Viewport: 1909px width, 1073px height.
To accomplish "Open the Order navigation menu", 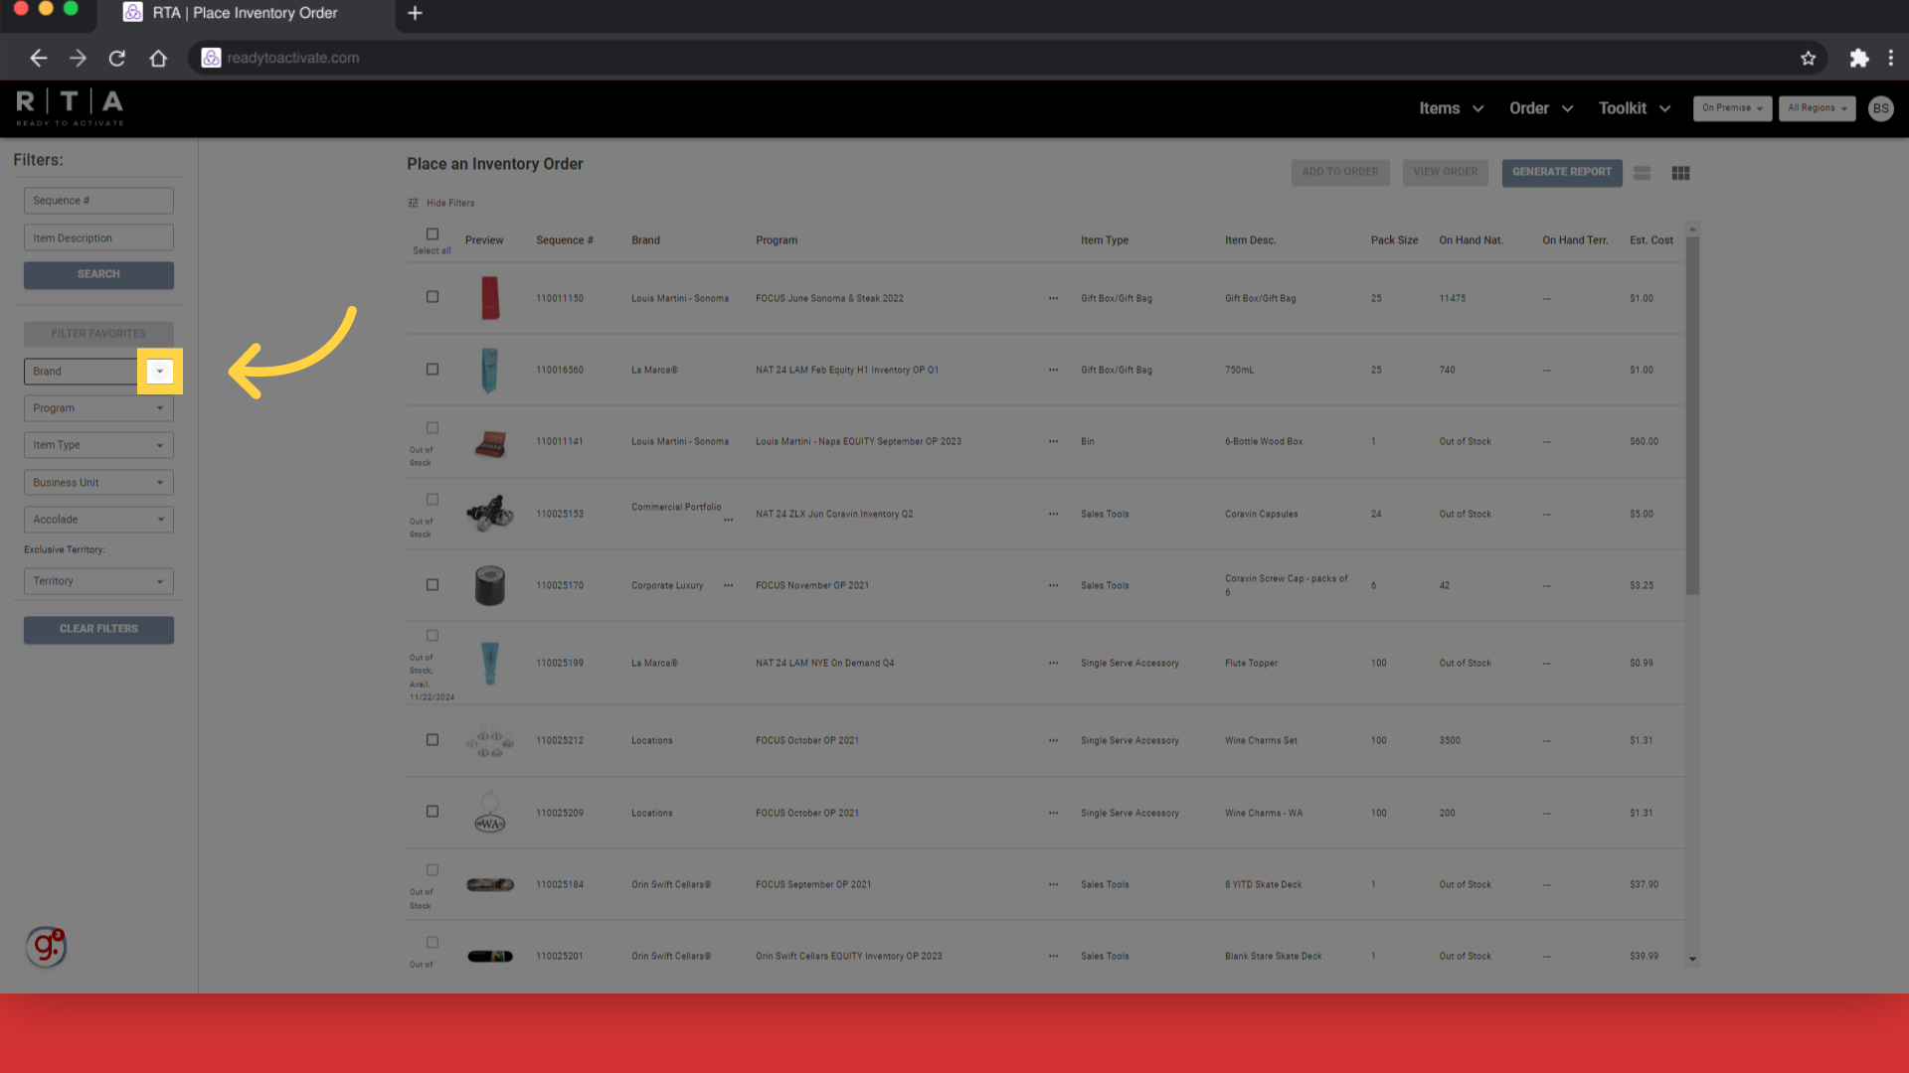I will click(x=1541, y=108).
